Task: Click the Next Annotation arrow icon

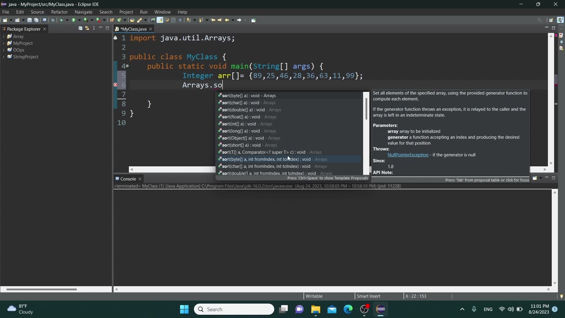Action: 188,20
